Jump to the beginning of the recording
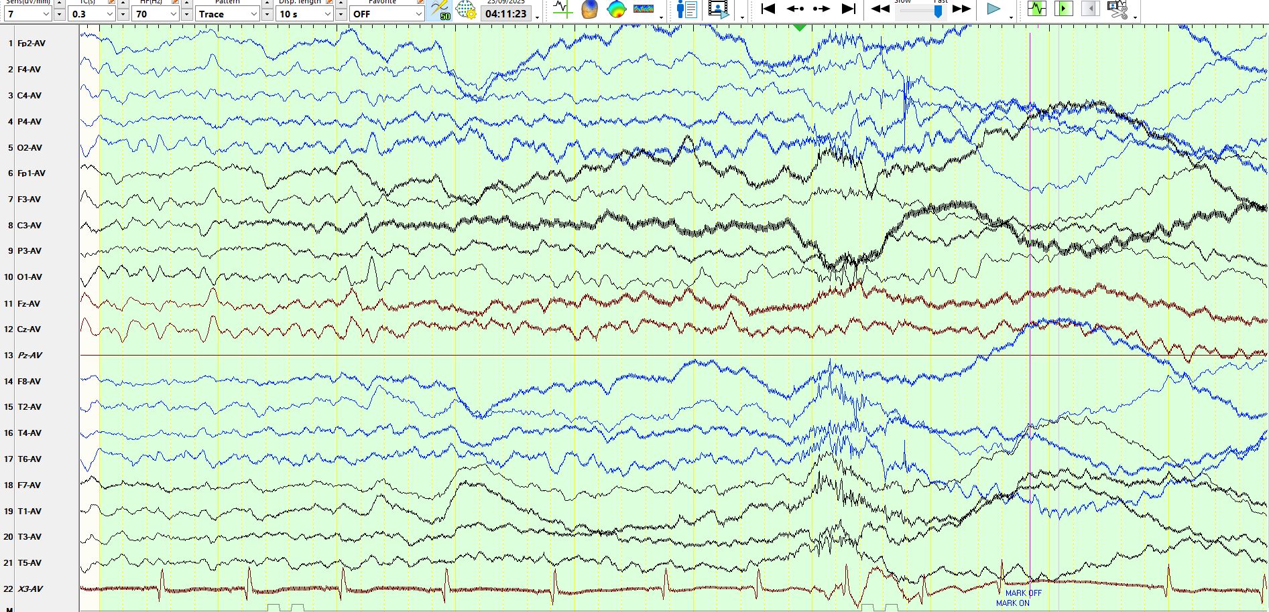Image resolution: width=1269 pixels, height=612 pixels. [x=768, y=9]
